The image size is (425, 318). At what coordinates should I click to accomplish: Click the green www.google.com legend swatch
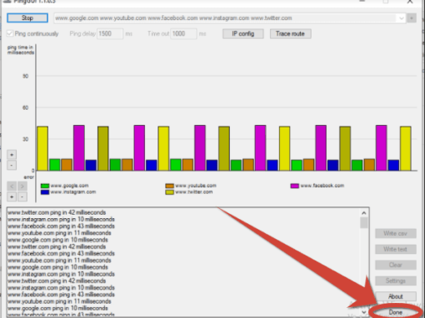45,186
